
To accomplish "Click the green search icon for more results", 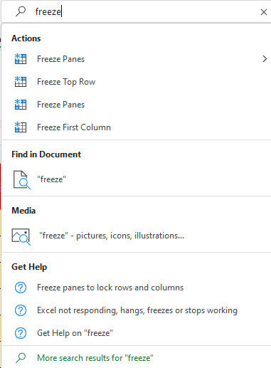I will point(21,358).
